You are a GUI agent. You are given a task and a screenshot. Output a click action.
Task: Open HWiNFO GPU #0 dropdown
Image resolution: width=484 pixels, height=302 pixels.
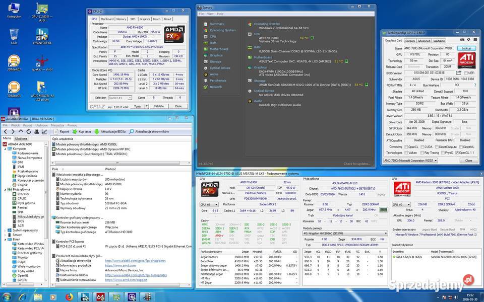tap(401, 205)
